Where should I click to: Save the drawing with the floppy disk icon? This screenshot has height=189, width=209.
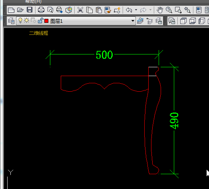[30, 10]
